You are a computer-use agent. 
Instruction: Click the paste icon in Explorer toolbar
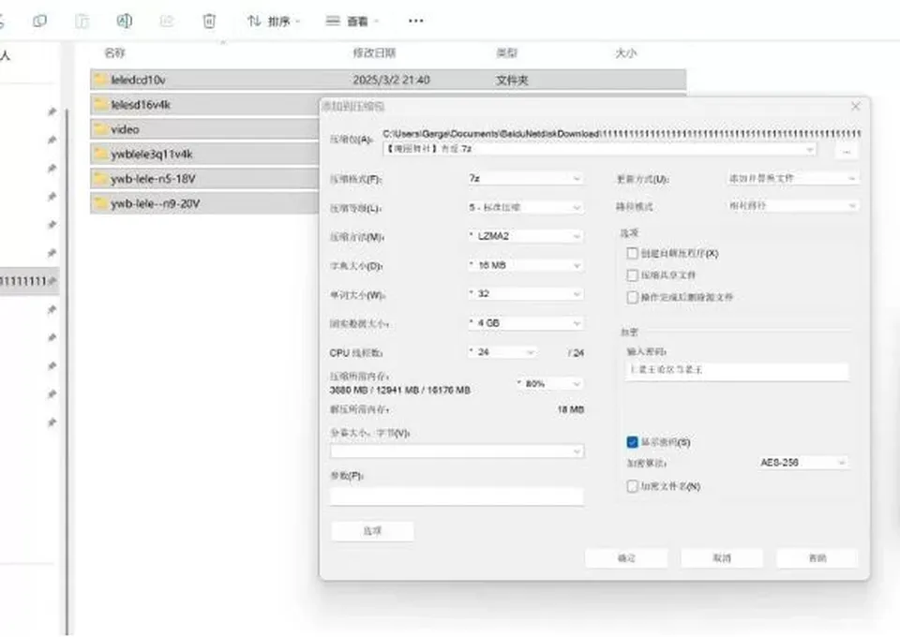82,22
